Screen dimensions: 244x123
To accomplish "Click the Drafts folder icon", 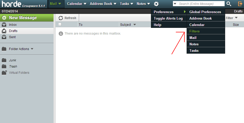I will (x=4, y=31).
